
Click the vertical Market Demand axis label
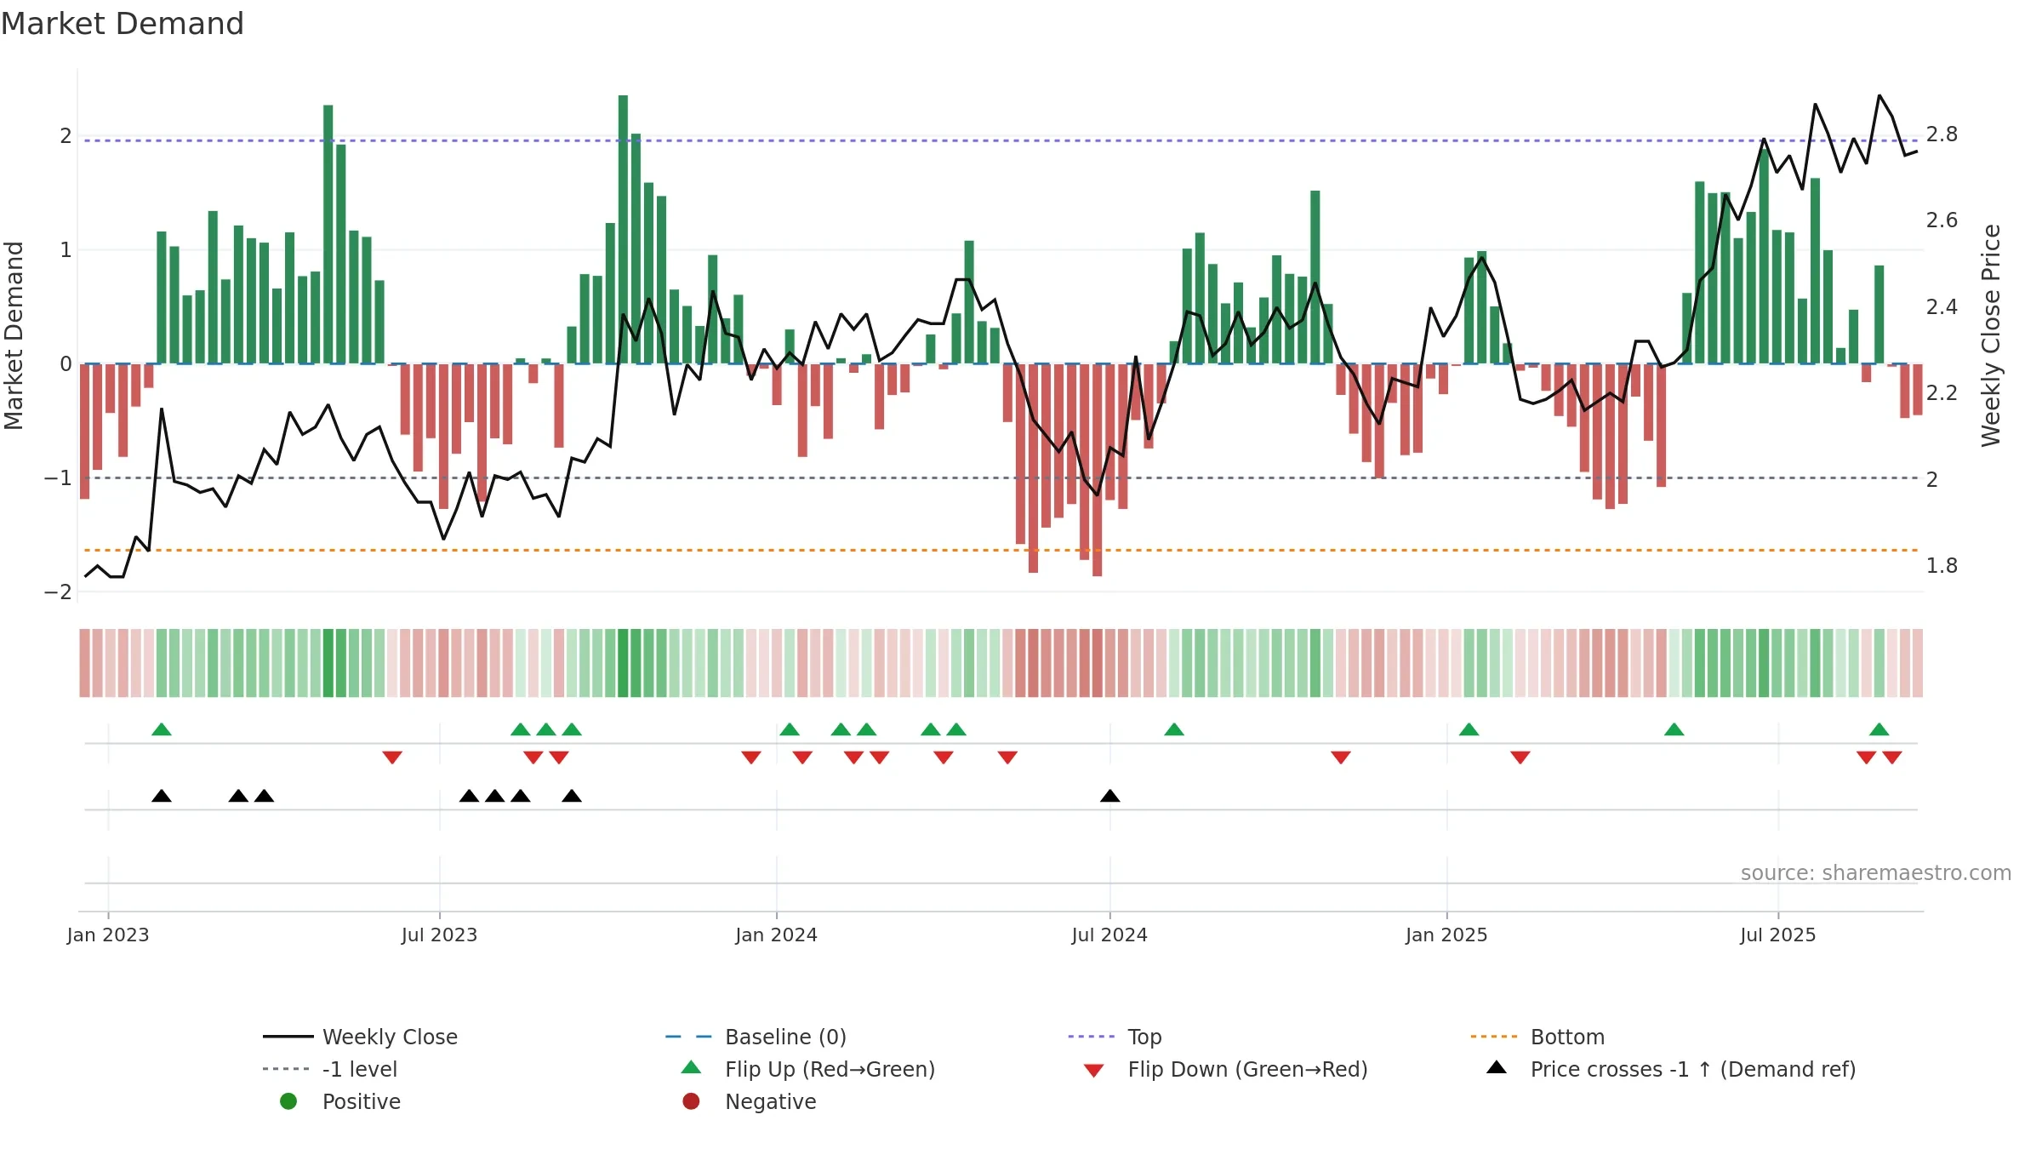coord(14,335)
